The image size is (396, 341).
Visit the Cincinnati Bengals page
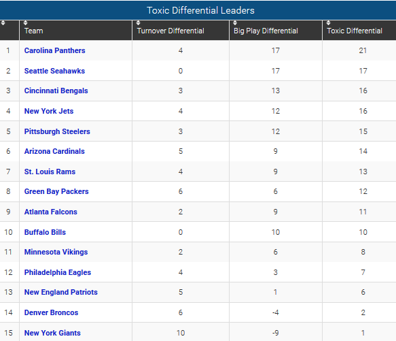click(x=56, y=91)
